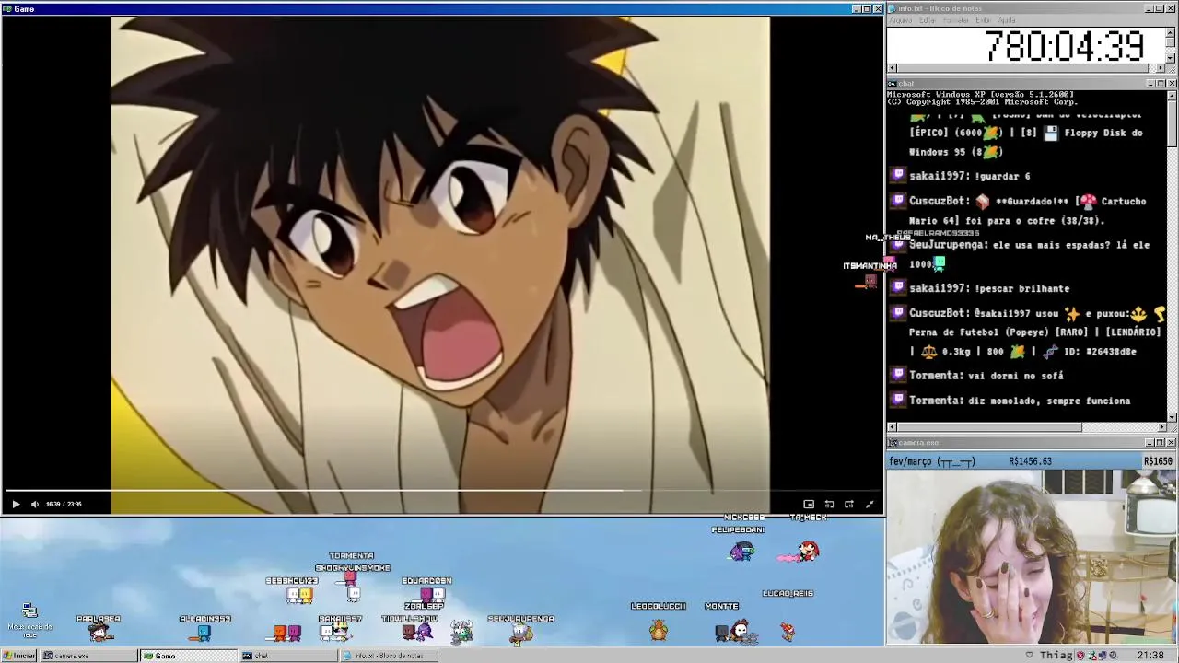The image size is (1179, 663).
Task: Click the R$1456.63 goal amount
Action: [1030, 461]
